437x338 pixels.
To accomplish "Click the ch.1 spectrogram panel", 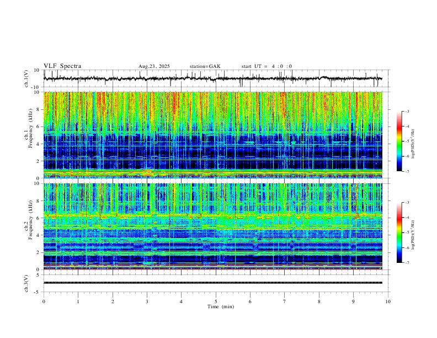I will (x=213, y=135).
